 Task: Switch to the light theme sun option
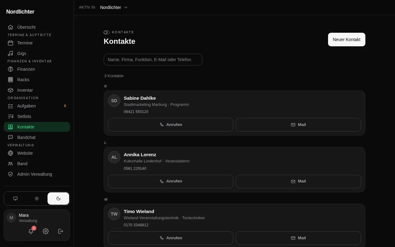(x=37, y=199)
